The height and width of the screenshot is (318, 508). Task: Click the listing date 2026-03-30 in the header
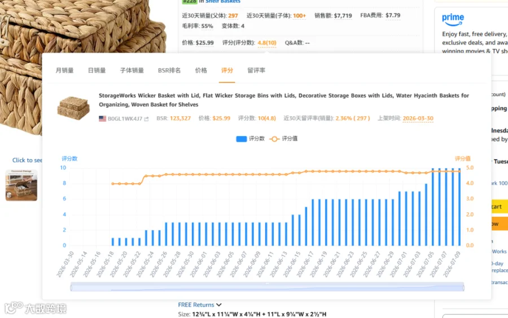[x=418, y=118]
